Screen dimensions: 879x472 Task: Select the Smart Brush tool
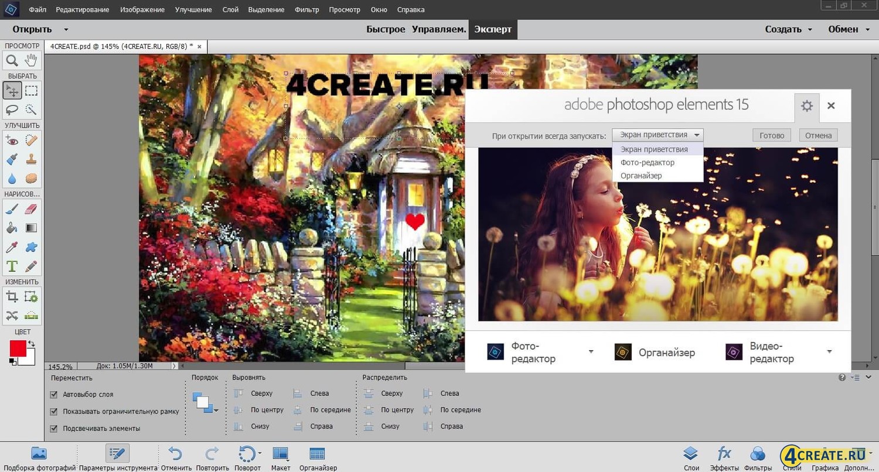(x=12, y=159)
